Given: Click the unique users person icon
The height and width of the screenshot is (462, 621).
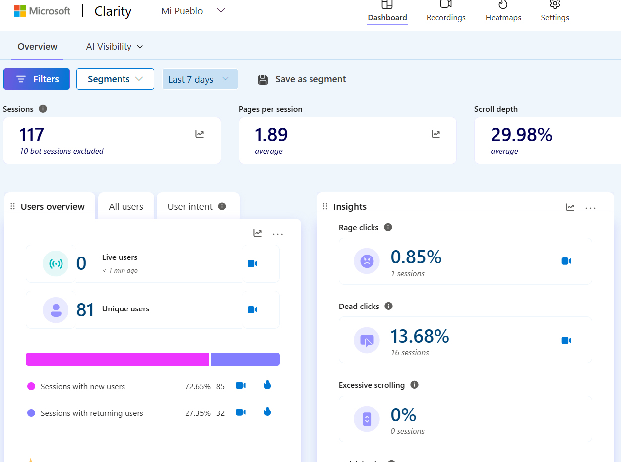Looking at the screenshot, I should 56,310.
